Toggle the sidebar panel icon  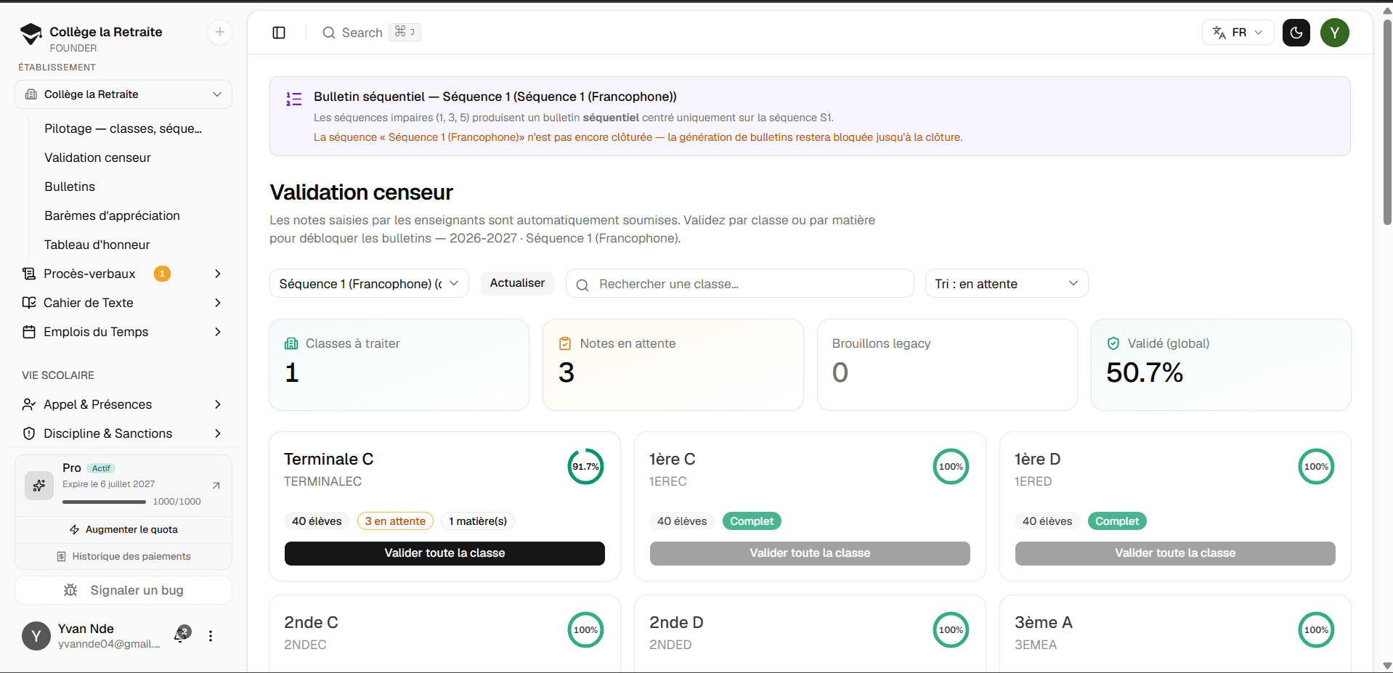tap(279, 33)
